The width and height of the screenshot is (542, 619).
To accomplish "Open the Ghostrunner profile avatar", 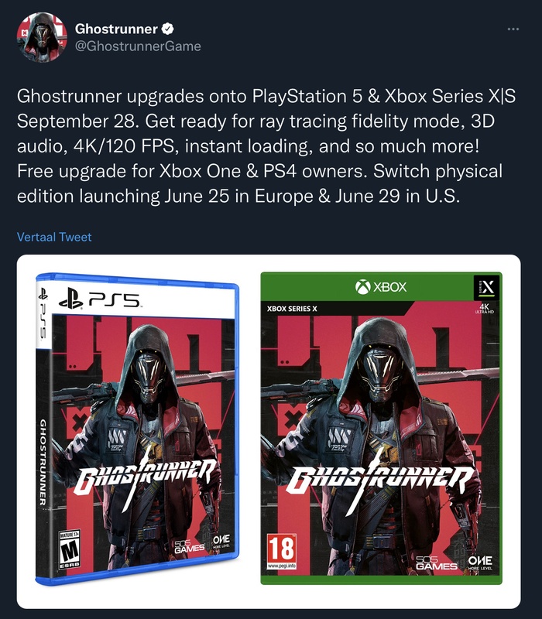I will pos(42,37).
